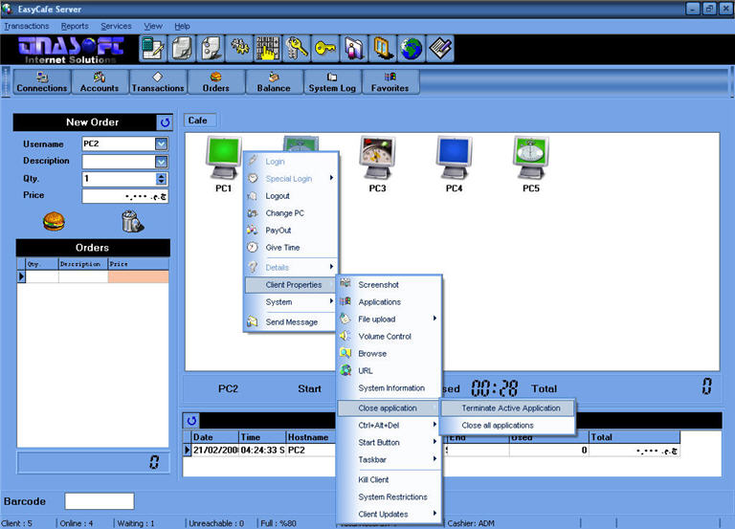Click the keypad with pointing hand icon

pyautogui.click(x=268, y=48)
